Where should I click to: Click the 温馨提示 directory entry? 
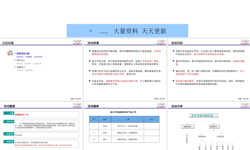(x=21, y=67)
